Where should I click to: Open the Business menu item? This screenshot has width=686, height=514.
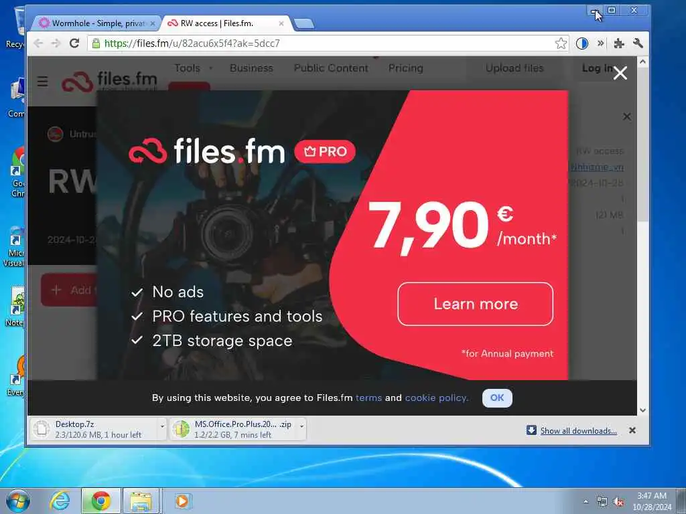252,68
